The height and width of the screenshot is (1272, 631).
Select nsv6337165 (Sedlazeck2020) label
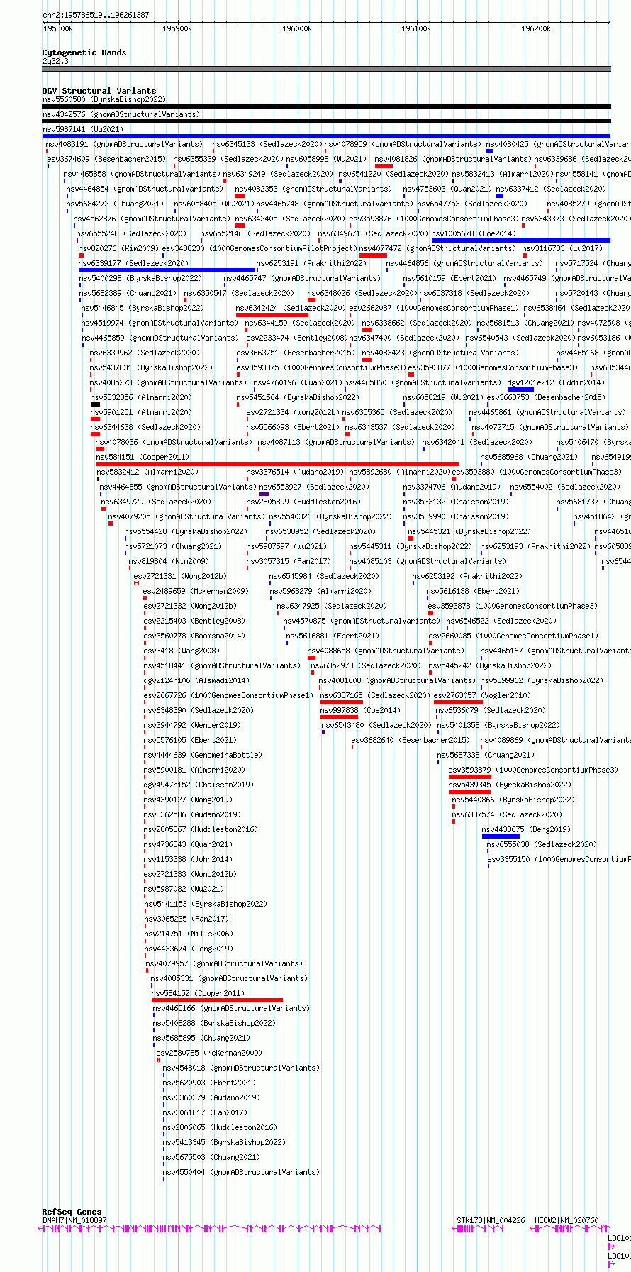point(376,696)
